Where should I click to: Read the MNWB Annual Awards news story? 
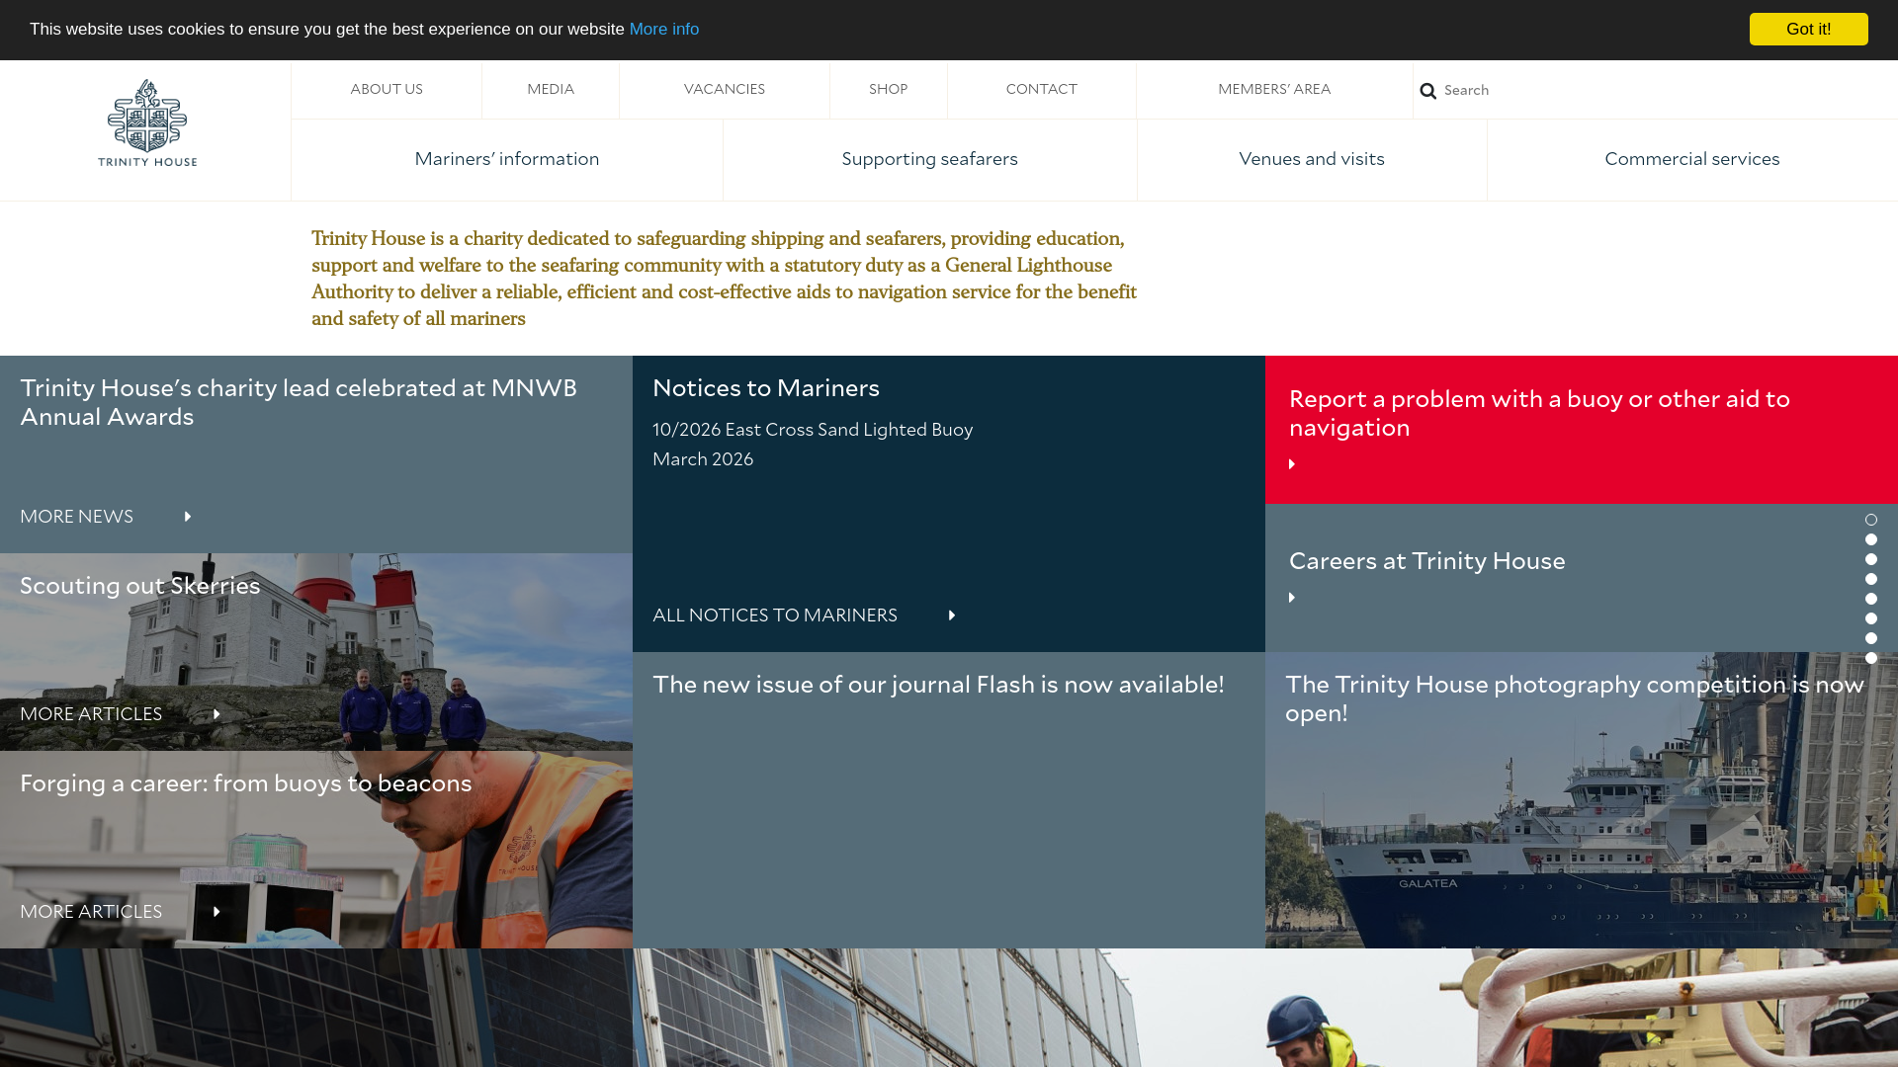pos(299,403)
